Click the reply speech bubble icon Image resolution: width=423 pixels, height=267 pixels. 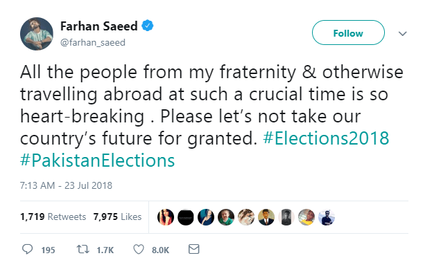click(x=27, y=249)
